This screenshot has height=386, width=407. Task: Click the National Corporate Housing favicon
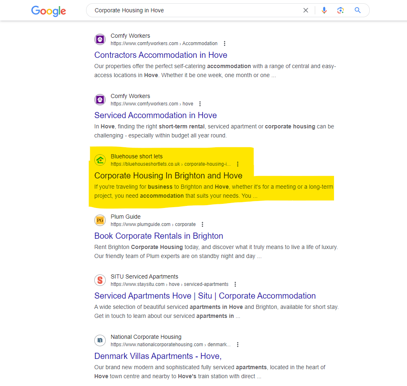point(100,340)
